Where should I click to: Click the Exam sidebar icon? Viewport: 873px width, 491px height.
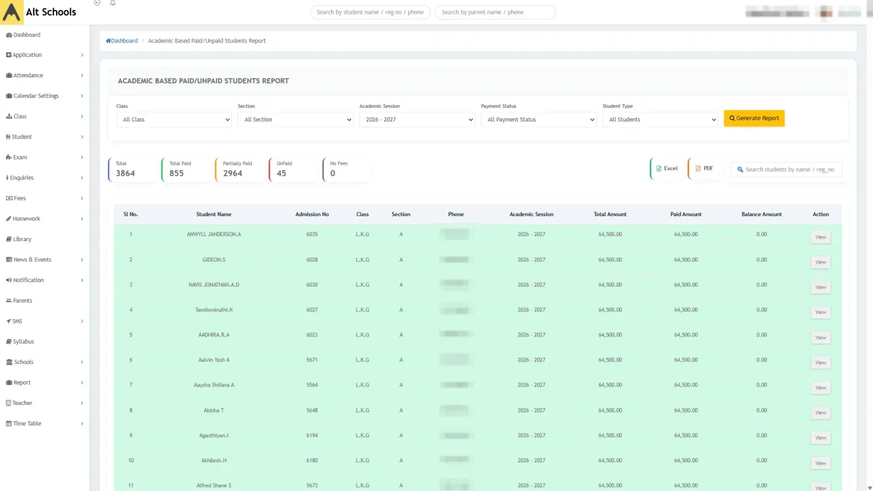click(9, 158)
